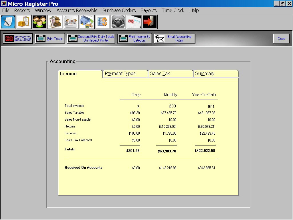The height and width of the screenshot is (220, 293).
Task: Select the Income tab
Action: [80, 74]
